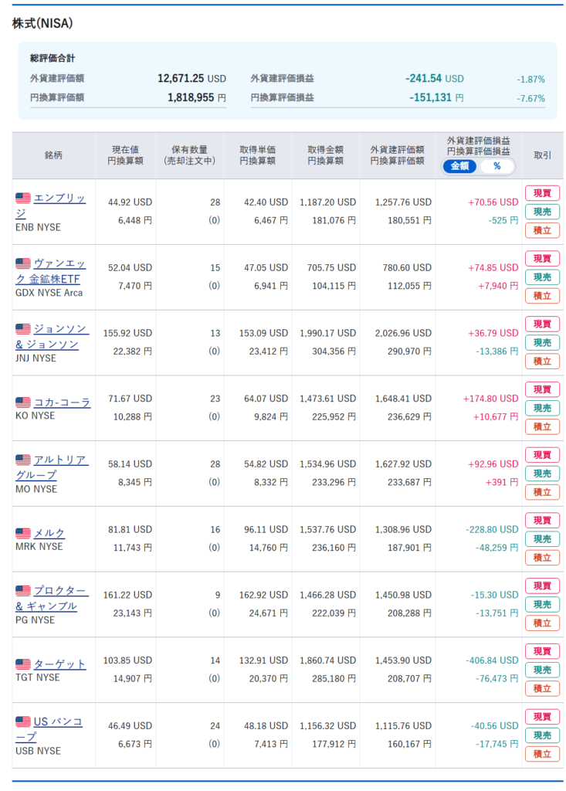Buy PG with the 現買 button
The height and width of the screenshot is (791, 566).
tap(542, 586)
